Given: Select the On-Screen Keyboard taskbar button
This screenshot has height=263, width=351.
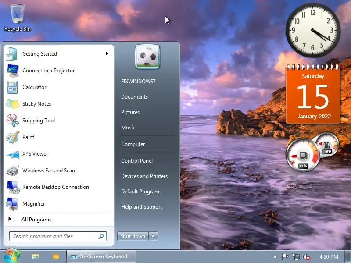Looking at the screenshot, I should point(101,256).
